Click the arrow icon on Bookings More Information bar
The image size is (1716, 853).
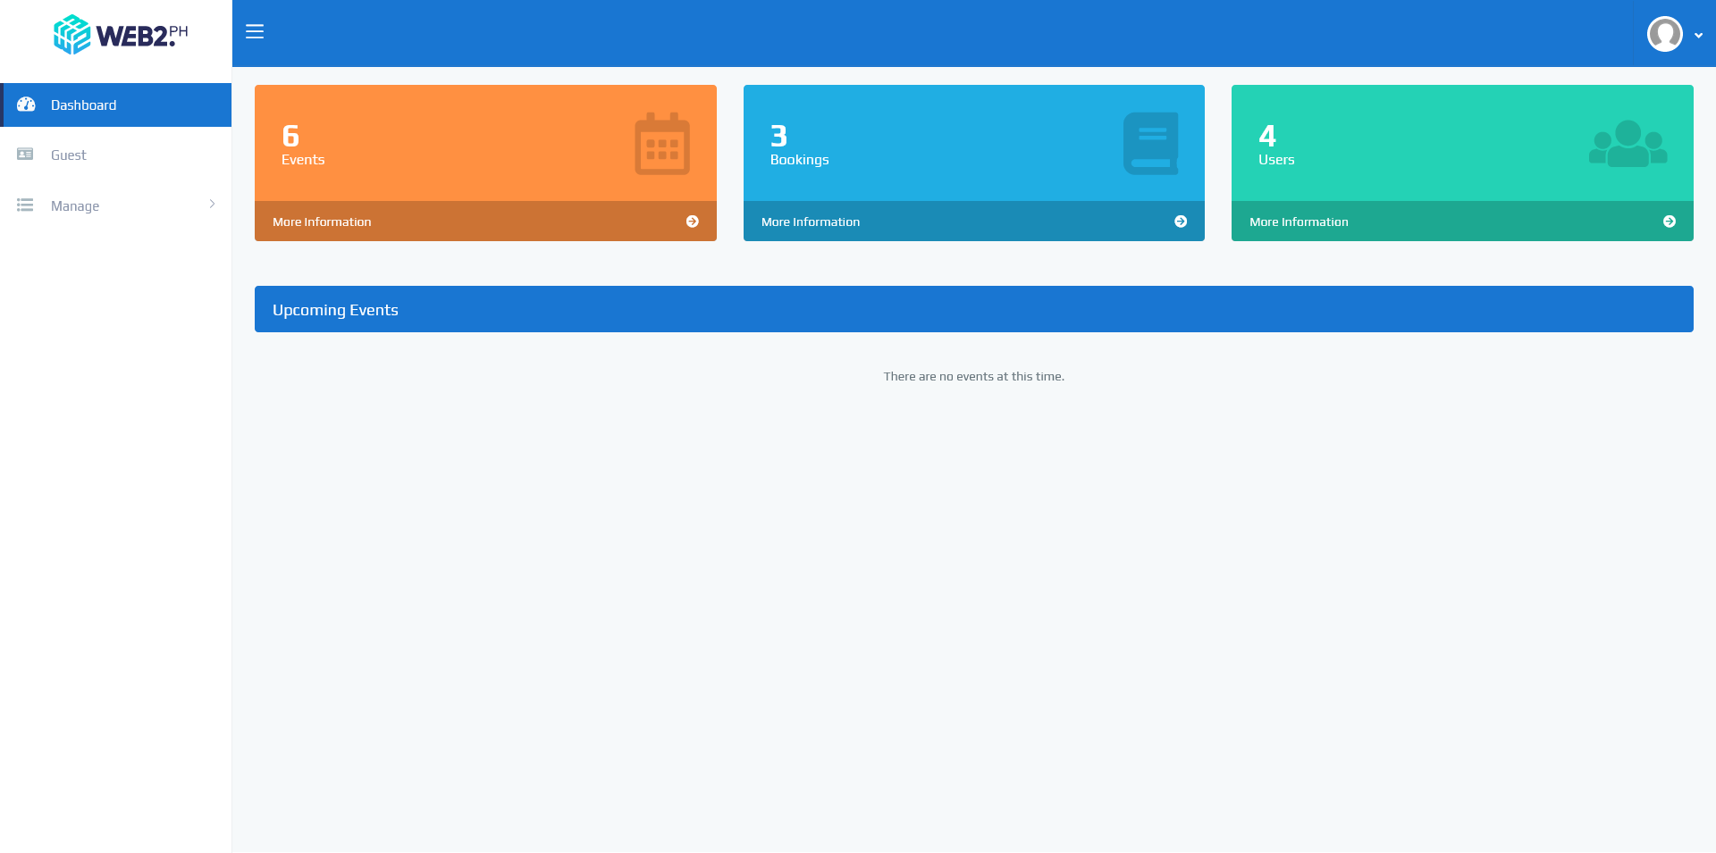point(1181,221)
